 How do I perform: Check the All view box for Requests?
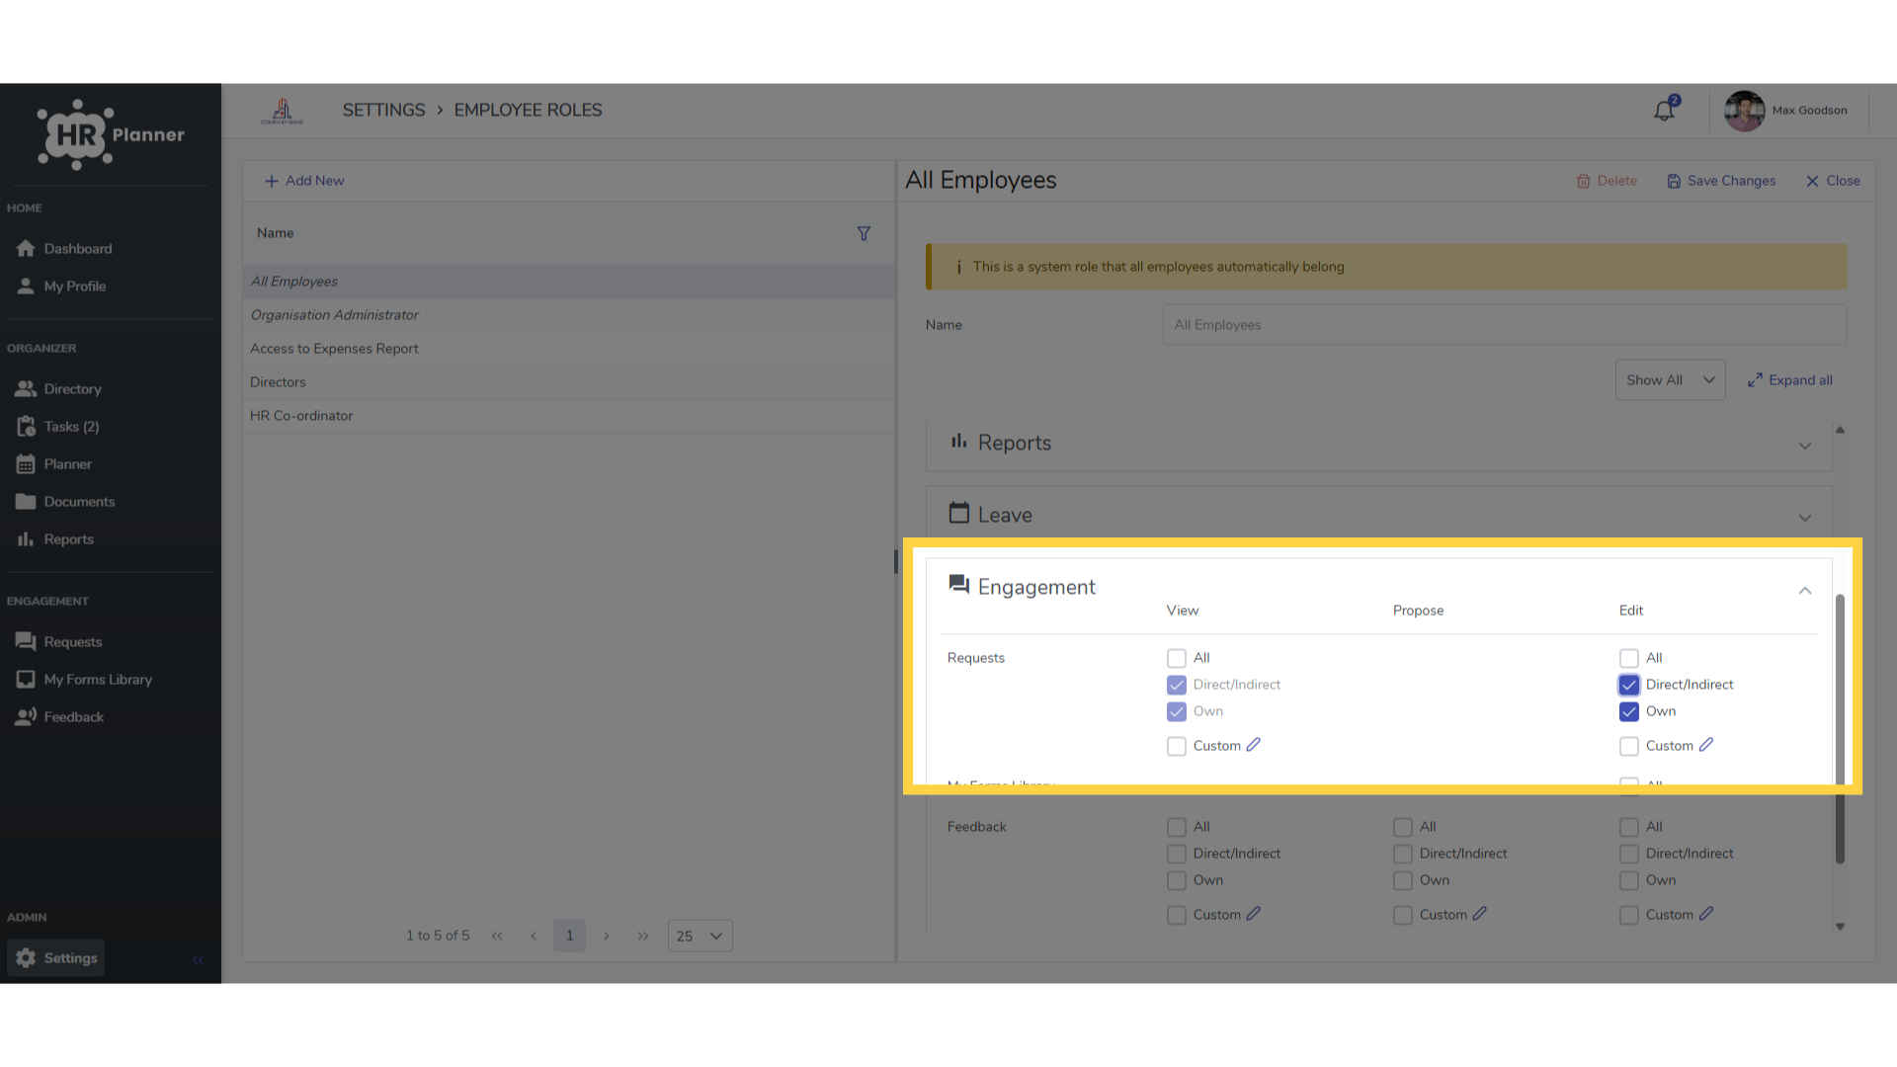point(1176,658)
